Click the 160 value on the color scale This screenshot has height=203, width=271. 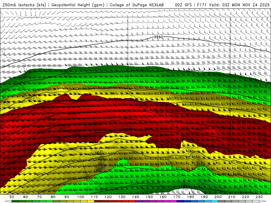(x=163, y=197)
